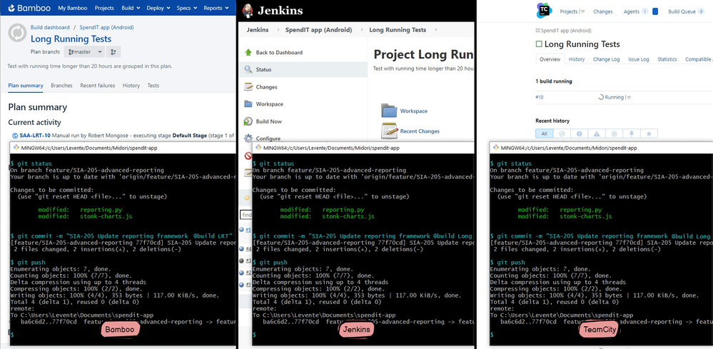
Task: Switch to the Issue Log tab
Action: 639,59
